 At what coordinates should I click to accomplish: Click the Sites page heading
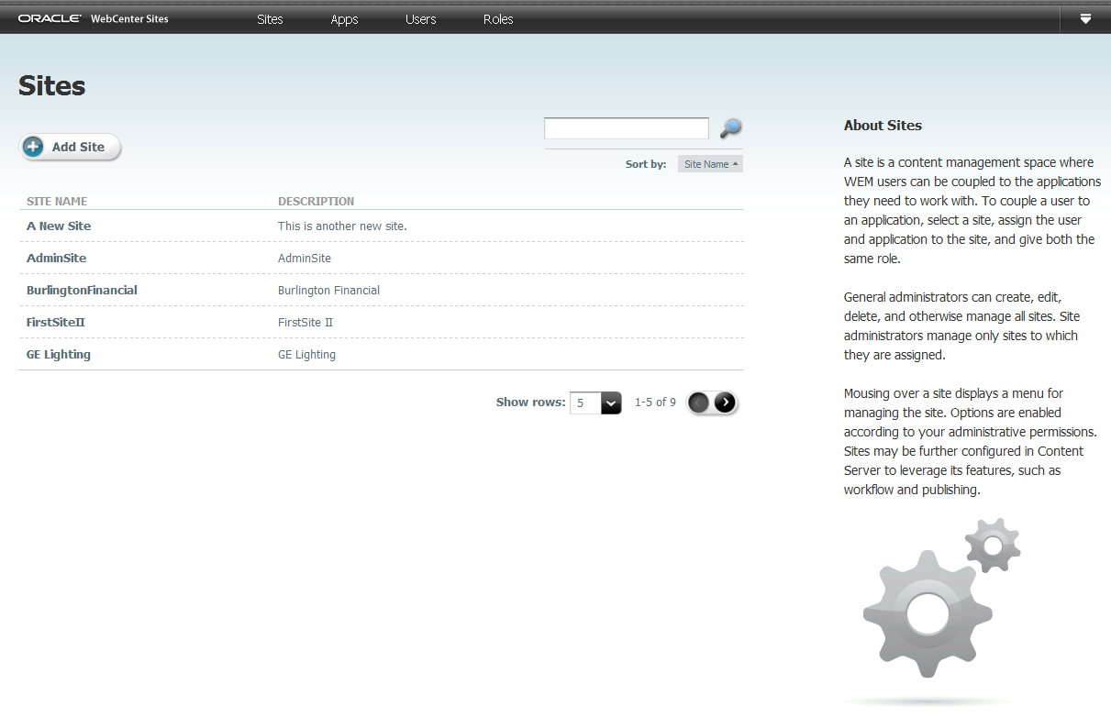[51, 86]
